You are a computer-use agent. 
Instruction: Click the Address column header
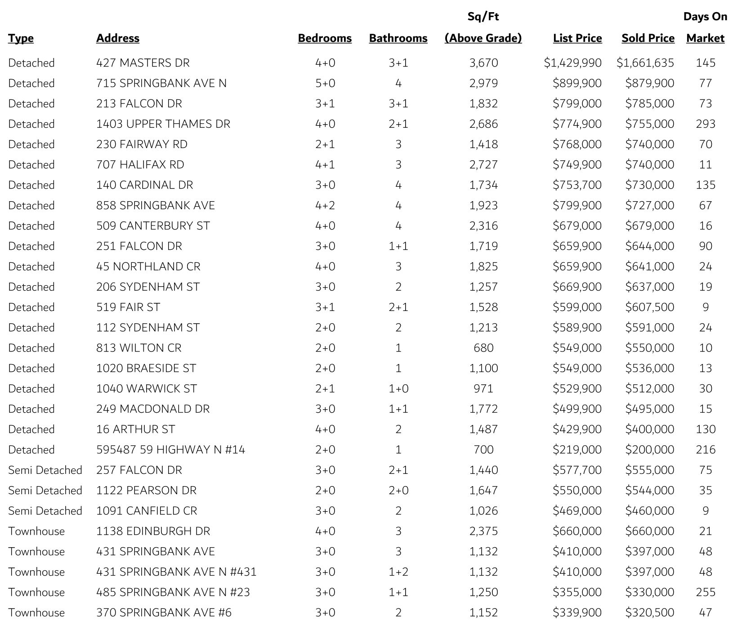117,38
